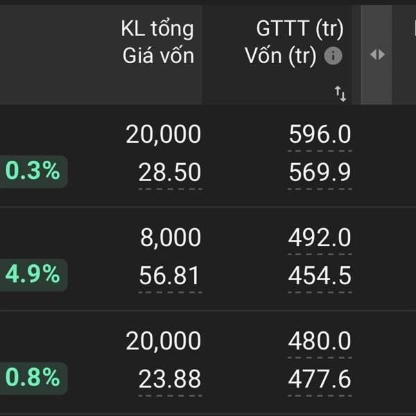The height and width of the screenshot is (416, 416).
Task: Click the GTTT (tr) column header
Action: coord(300,28)
